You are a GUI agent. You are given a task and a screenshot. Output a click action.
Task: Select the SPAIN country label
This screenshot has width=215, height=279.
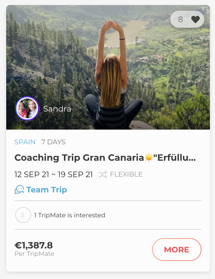pyautogui.click(x=25, y=142)
